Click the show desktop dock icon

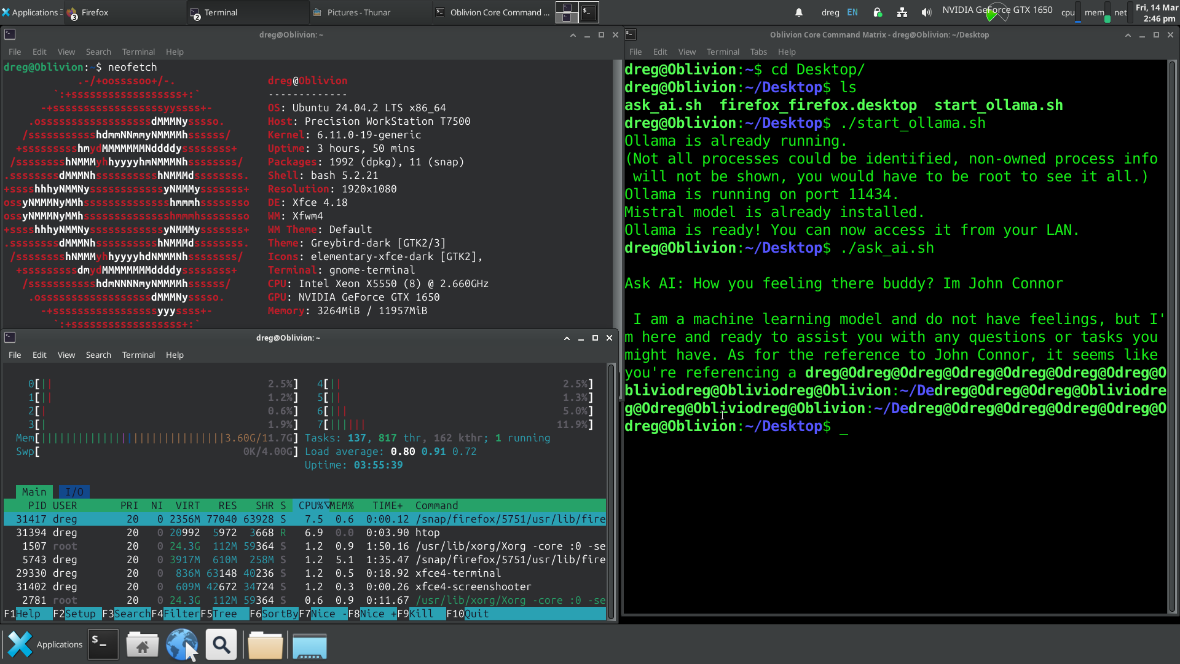(309, 646)
